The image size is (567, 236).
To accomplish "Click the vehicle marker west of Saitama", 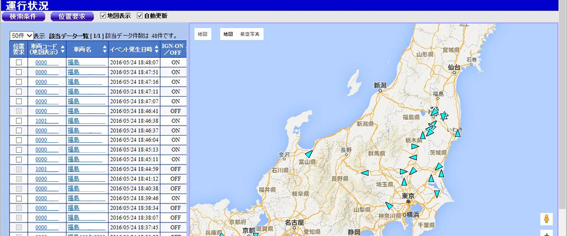I will (365, 173).
